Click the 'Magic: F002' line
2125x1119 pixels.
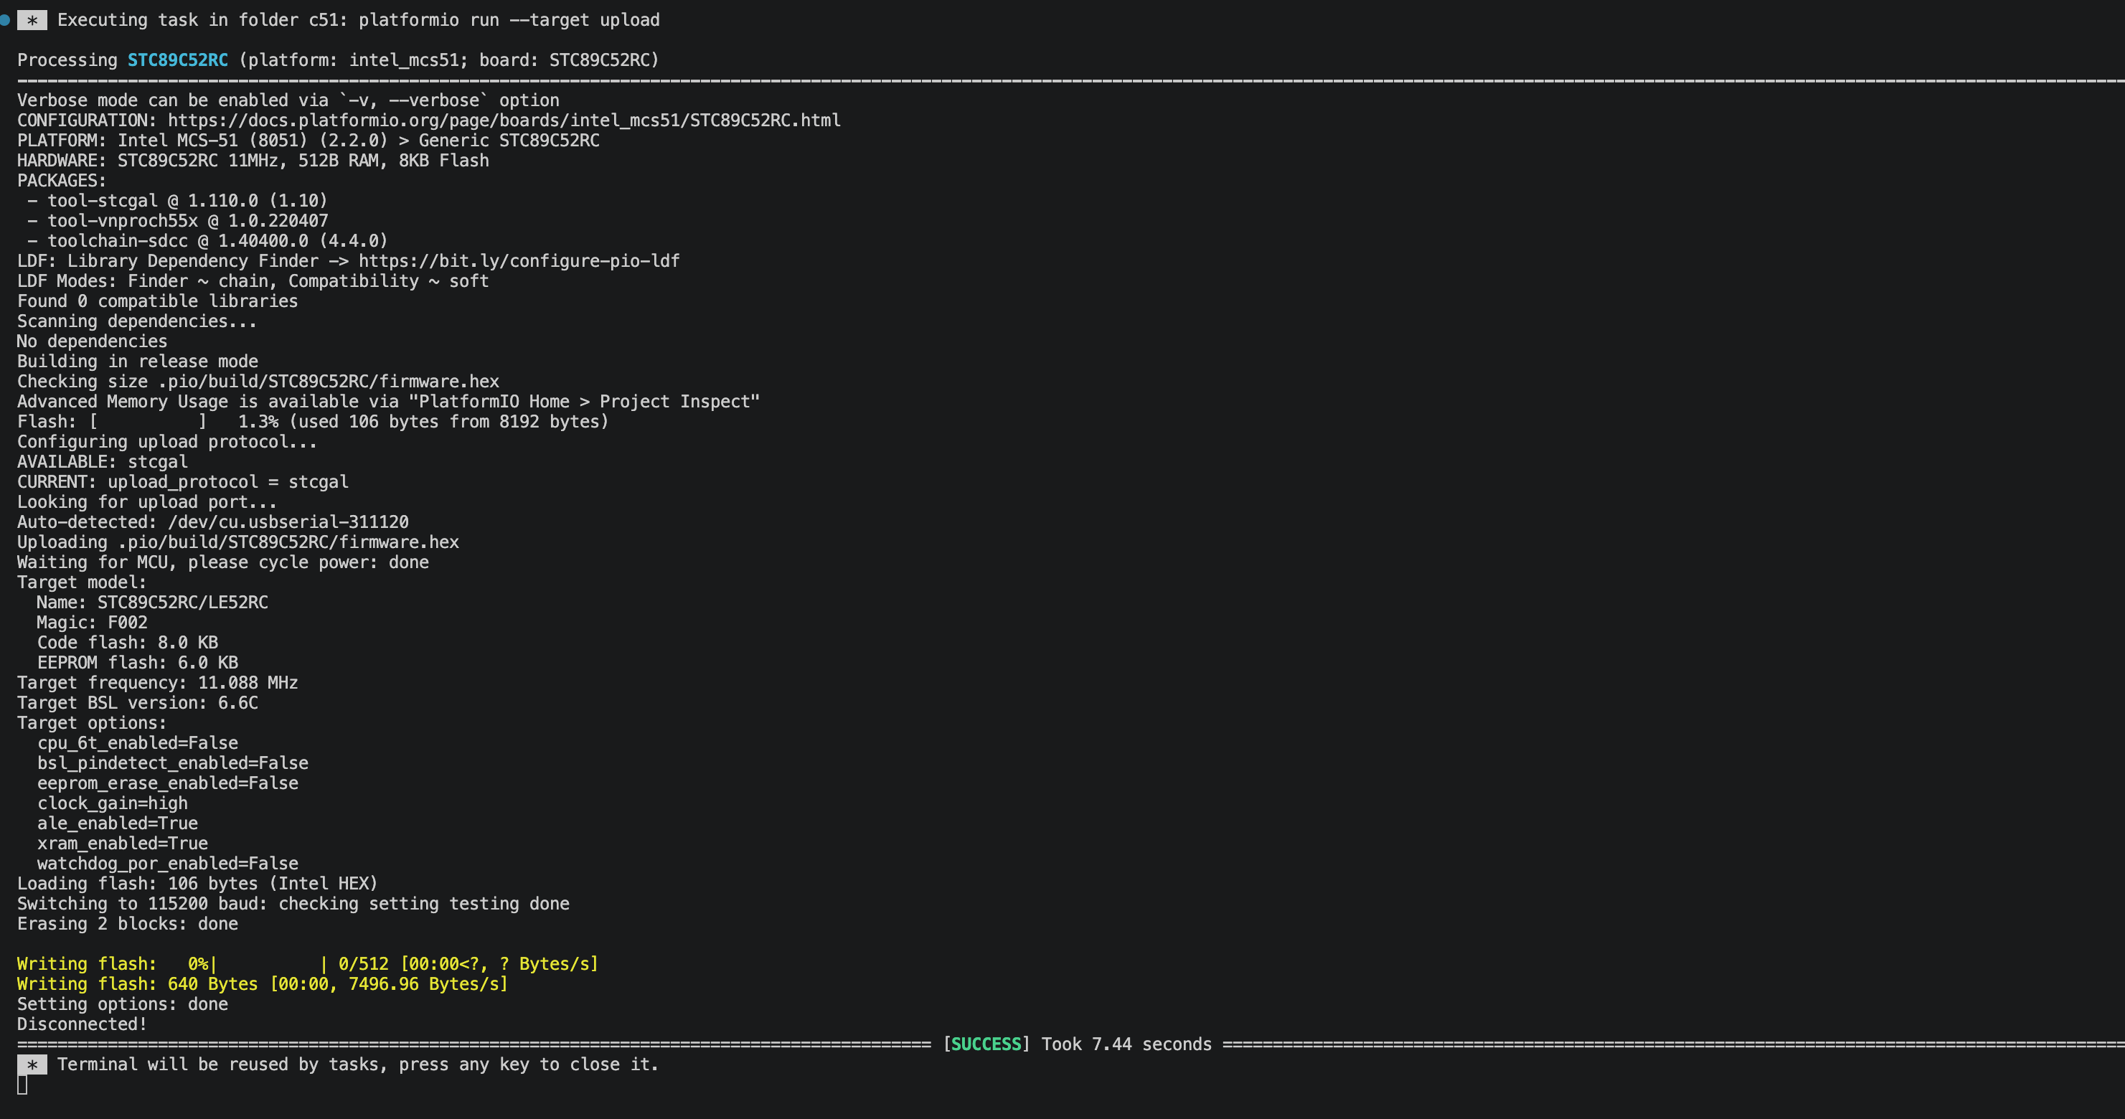[93, 623]
